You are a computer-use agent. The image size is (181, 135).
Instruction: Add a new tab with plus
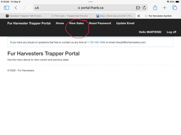click(165, 8)
